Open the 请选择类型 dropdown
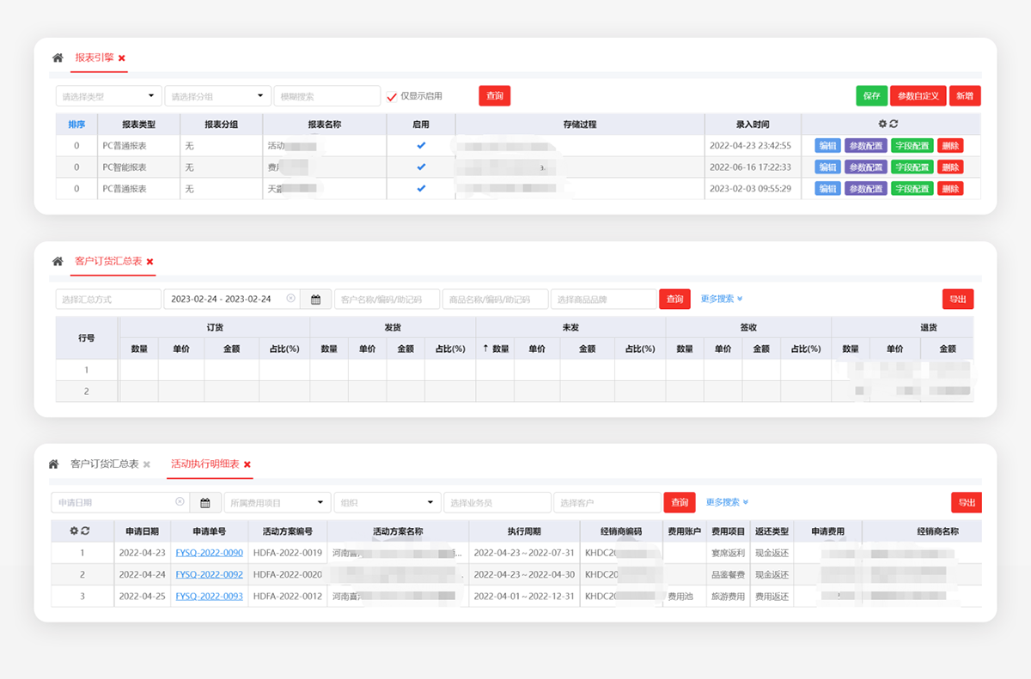The image size is (1031, 679). (108, 96)
